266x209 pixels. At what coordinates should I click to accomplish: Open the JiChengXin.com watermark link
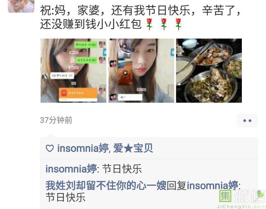pyautogui.click(x=241, y=207)
